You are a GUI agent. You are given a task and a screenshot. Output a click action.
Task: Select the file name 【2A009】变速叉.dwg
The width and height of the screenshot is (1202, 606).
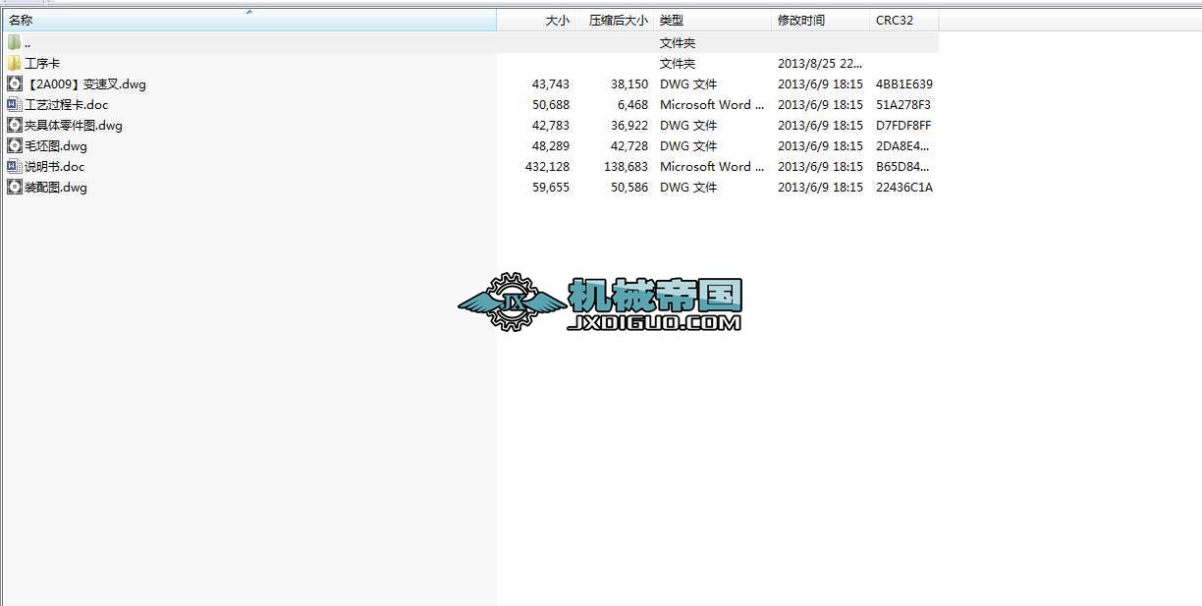85,84
